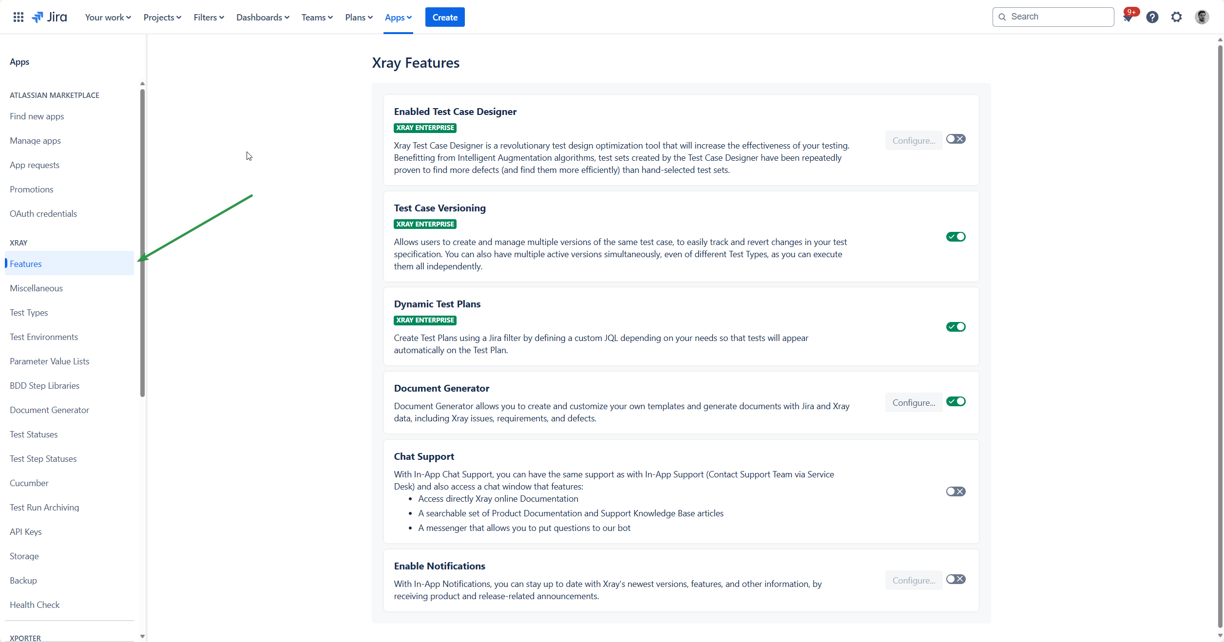Open the settings gear icon
The image size is (1224, 642).
tap(1176, 18)
